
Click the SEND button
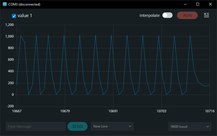[77, 126]
